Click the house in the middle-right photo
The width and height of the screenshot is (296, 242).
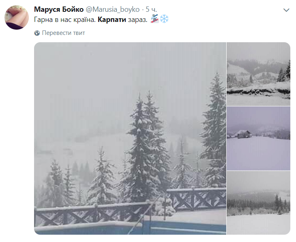244,134
